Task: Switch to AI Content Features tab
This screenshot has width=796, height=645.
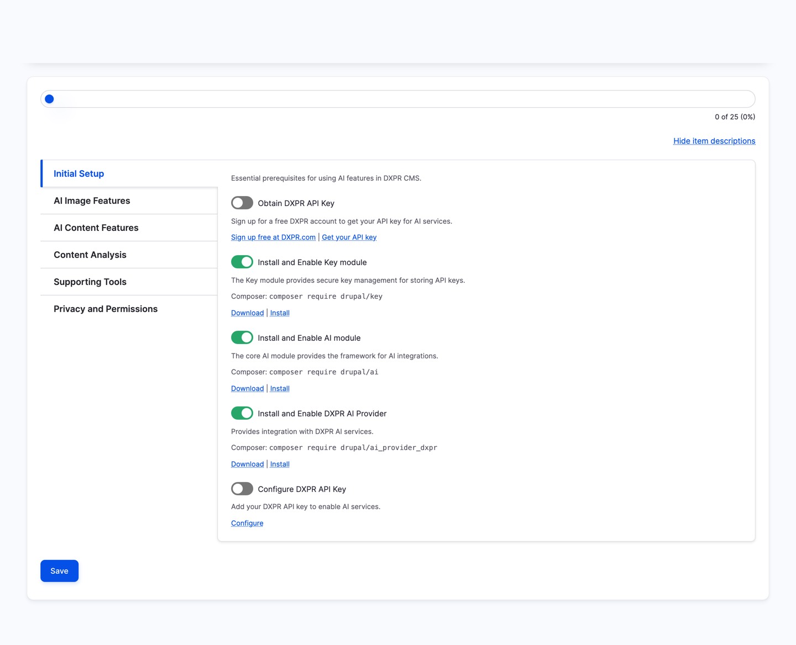Action: [129, 228]
